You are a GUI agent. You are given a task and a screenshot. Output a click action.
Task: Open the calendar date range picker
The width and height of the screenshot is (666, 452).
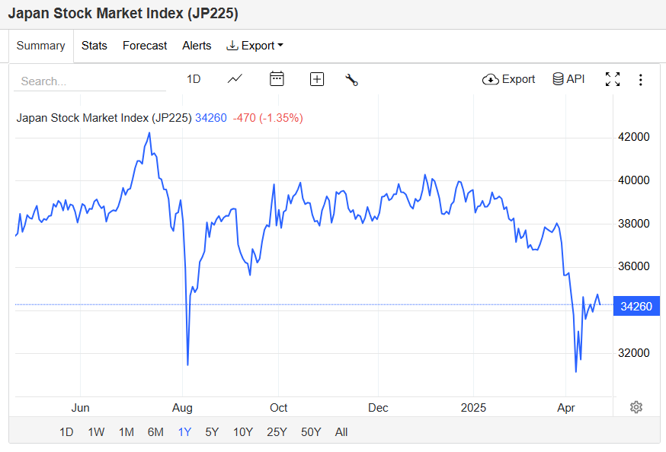pos(277,79)
